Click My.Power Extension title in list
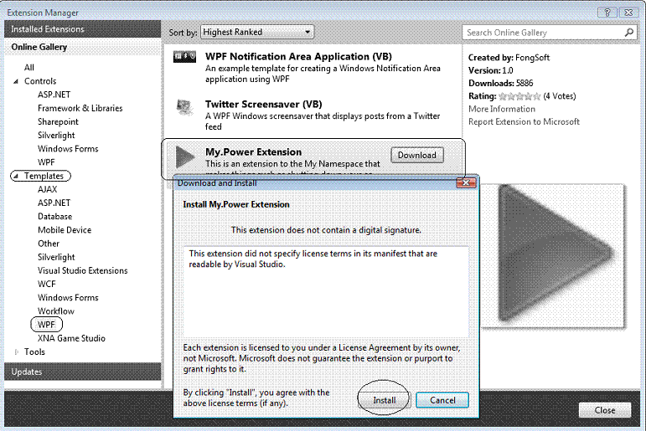The width and height of the screenshot is (646, 431). coord(253,152)
